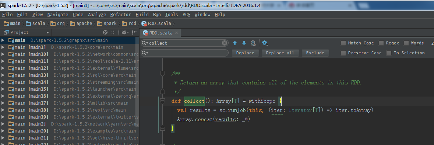The width and height of the screenshot is (434, 145).
Task: Go to next search occurrence
Action: 244,43
